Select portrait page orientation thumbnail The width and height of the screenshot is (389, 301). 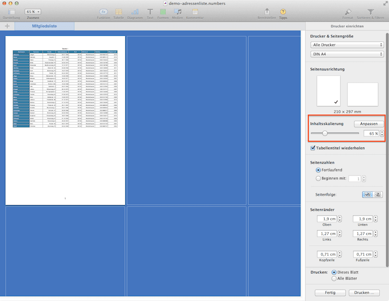(329, 91)
